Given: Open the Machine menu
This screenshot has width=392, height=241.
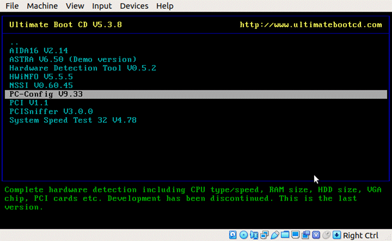Looking at the screenshot, I should coord(42,6).
